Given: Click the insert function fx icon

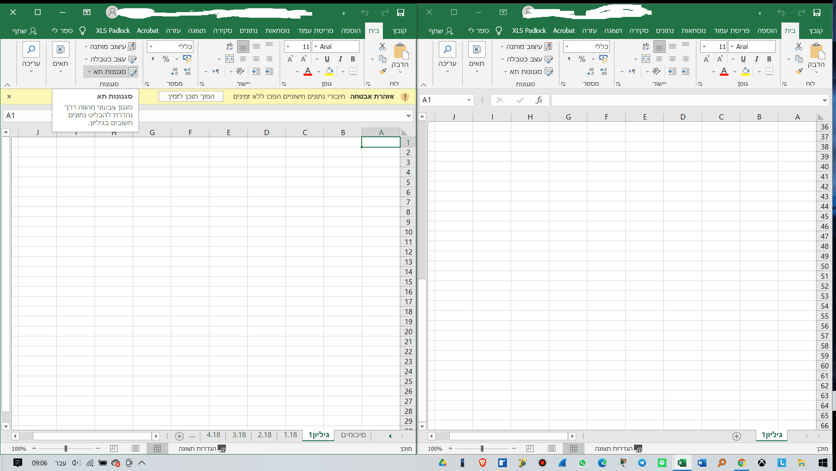Looking at the screenshot, I should [x=539, y=100].
